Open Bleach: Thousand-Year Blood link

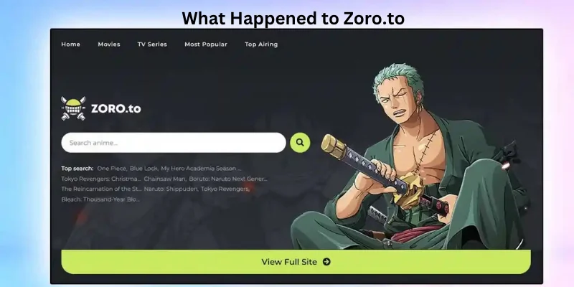click(x=100, y=199)
